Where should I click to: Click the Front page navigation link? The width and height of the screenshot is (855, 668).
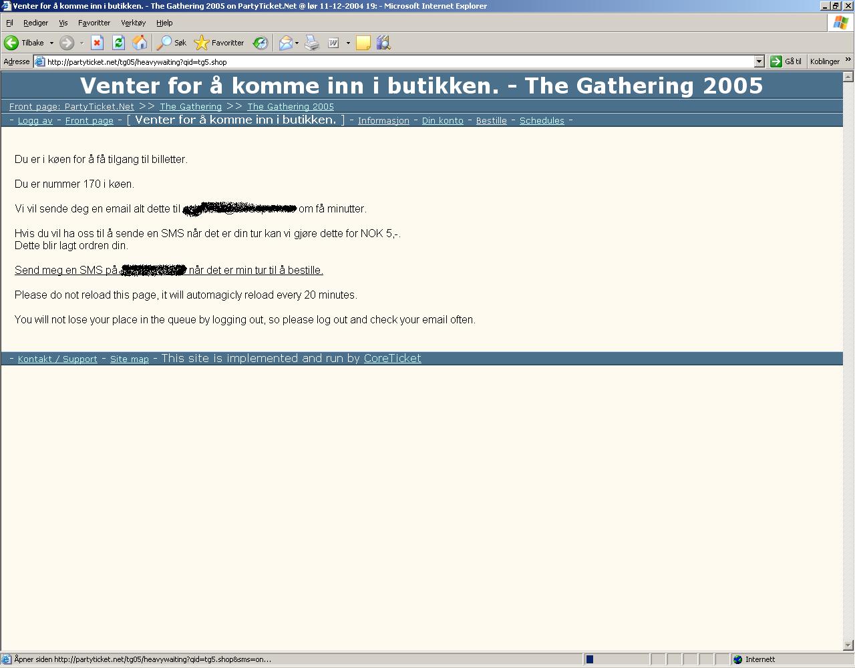point(90,121)
